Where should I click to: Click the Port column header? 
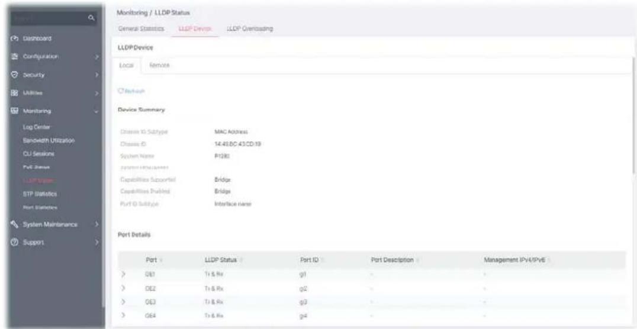point(151,260)
